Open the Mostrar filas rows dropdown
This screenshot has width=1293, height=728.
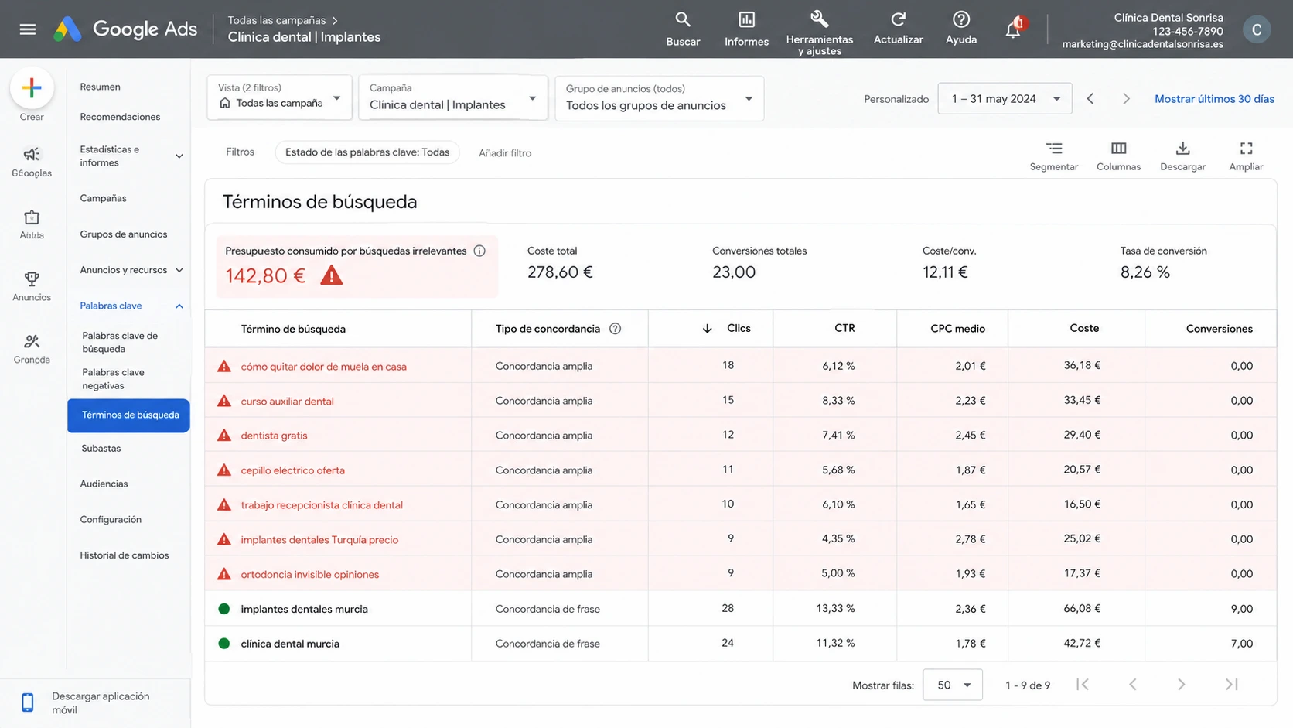pos(952,685)
